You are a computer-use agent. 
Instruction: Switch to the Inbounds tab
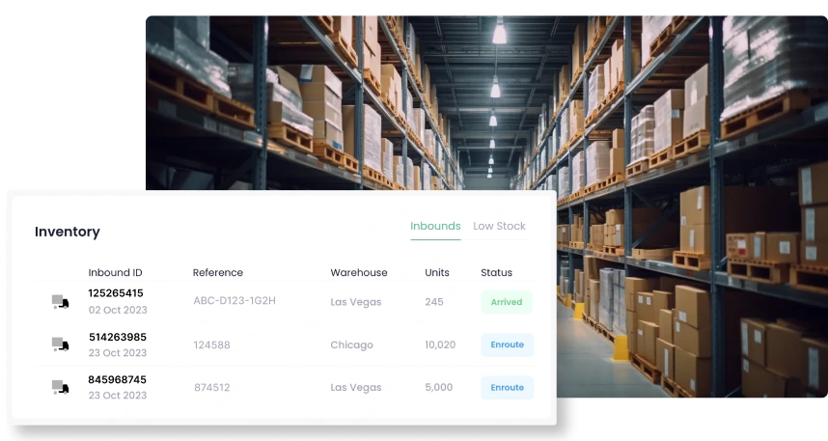pos(435,226)
